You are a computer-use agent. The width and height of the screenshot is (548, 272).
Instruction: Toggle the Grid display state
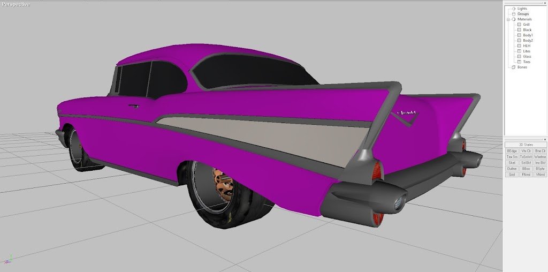[x=512, y=175]
